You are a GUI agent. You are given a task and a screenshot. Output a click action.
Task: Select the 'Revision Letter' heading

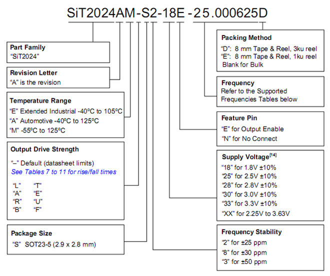pos(33,73)
